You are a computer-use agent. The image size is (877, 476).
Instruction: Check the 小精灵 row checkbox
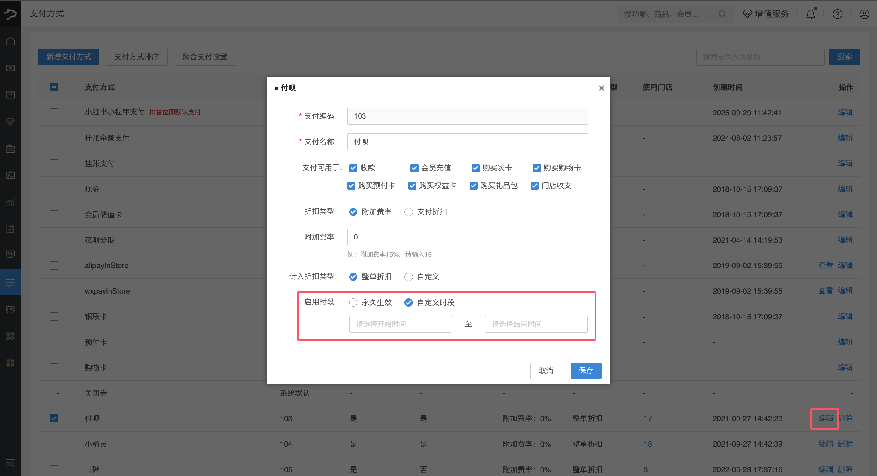point(54,444)
